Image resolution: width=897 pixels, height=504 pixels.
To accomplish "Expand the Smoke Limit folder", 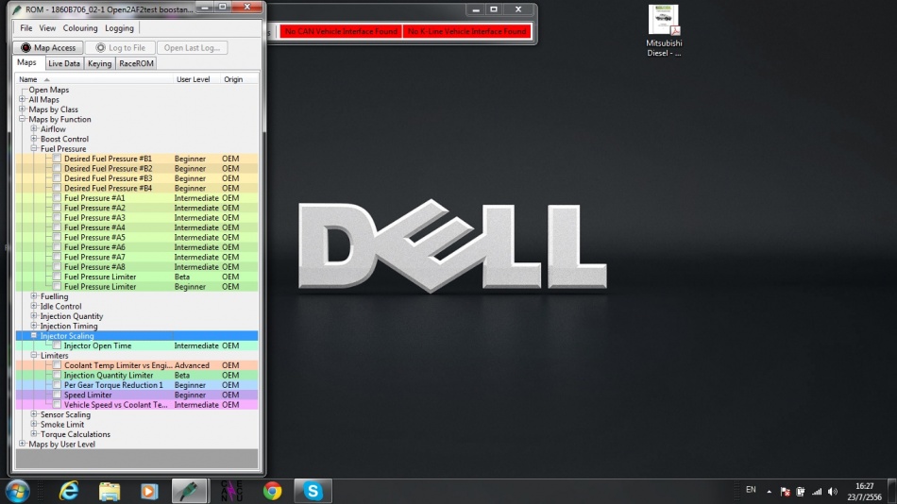I will coord(34,424).
